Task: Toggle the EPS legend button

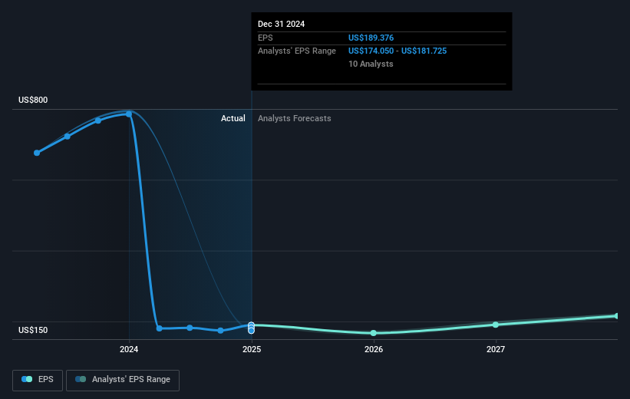Action: 38,380
